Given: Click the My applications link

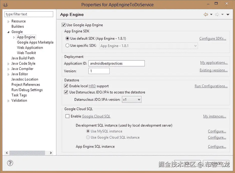Looking at the screenshot, I should click(214, 63).
